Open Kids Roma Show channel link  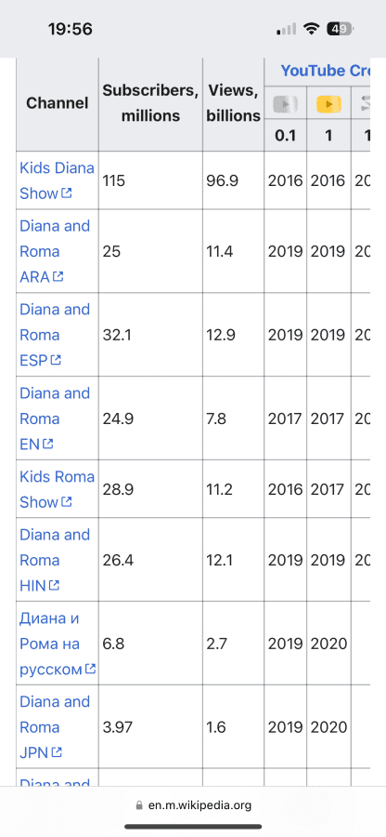[x=57, y=489]
